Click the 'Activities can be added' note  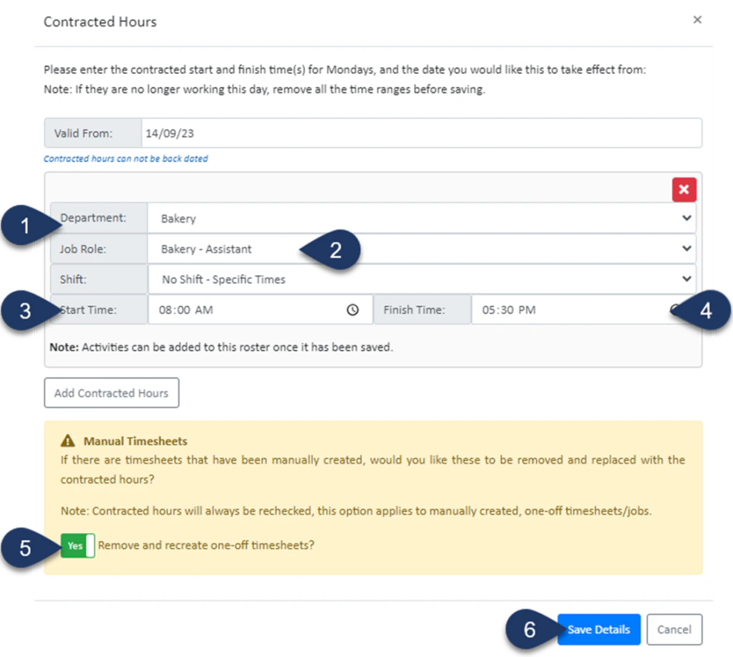[x=221, y=347]
